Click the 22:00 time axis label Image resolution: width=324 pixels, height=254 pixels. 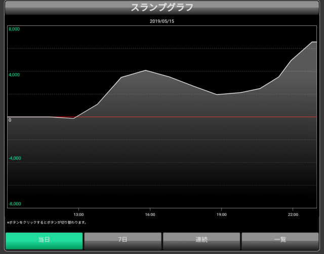(x=292, y=214)
